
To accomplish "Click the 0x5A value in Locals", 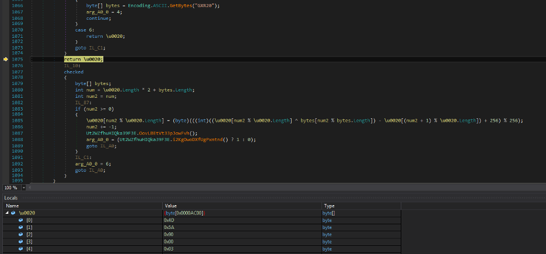I will tap(170, 228).
